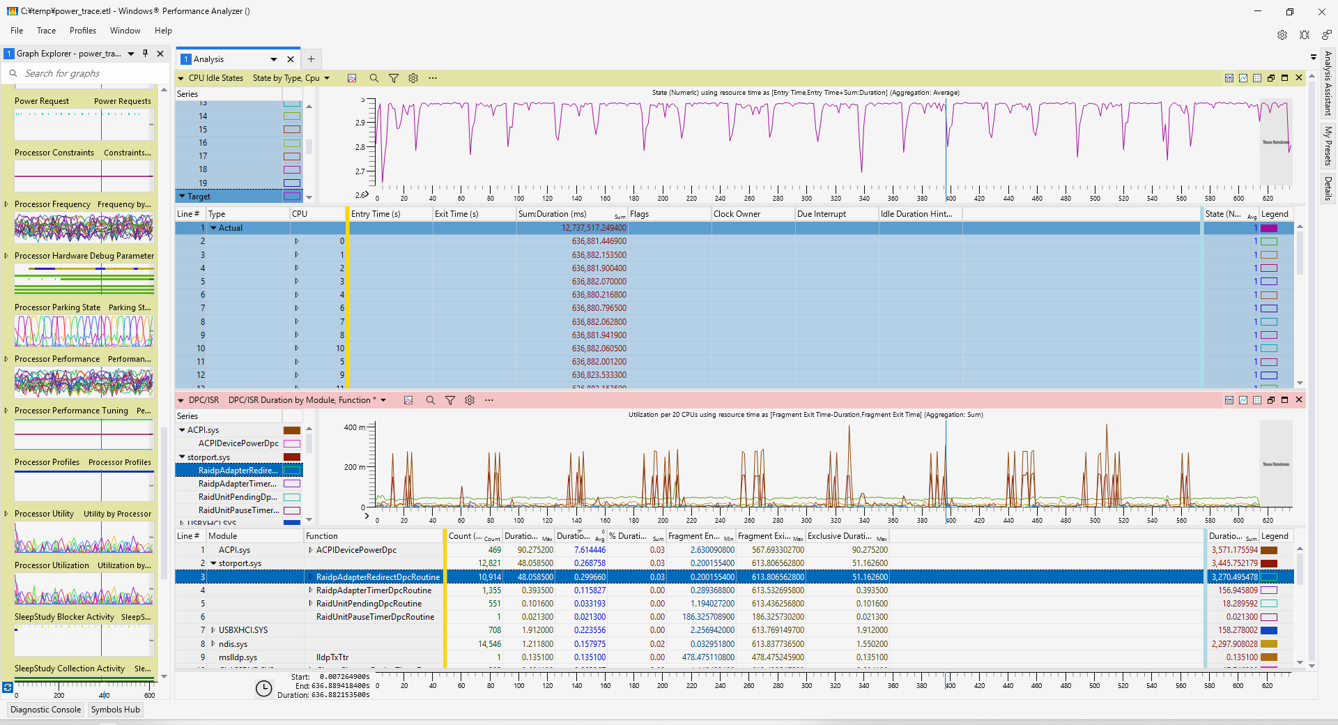The height and width of the screenshot is (725, 1338).
Task: Collapse the storport.sys series group
Action: 182,457
